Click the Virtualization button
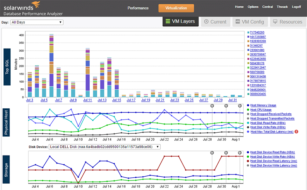Viewport: 307px width, 190px height. click(176, 8)
